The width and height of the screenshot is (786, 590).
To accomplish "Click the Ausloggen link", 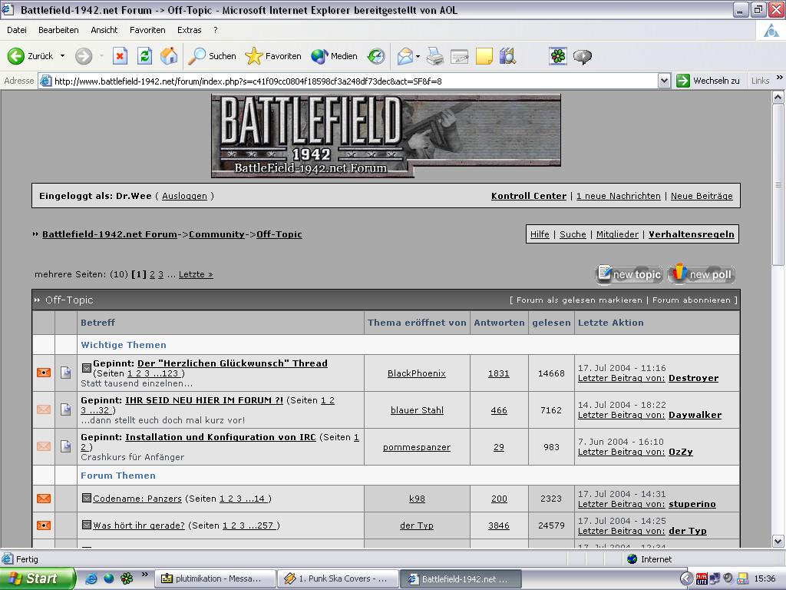I will tap(184, 196).
